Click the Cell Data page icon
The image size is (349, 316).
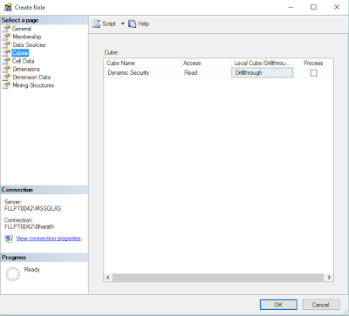pos(6,61)
